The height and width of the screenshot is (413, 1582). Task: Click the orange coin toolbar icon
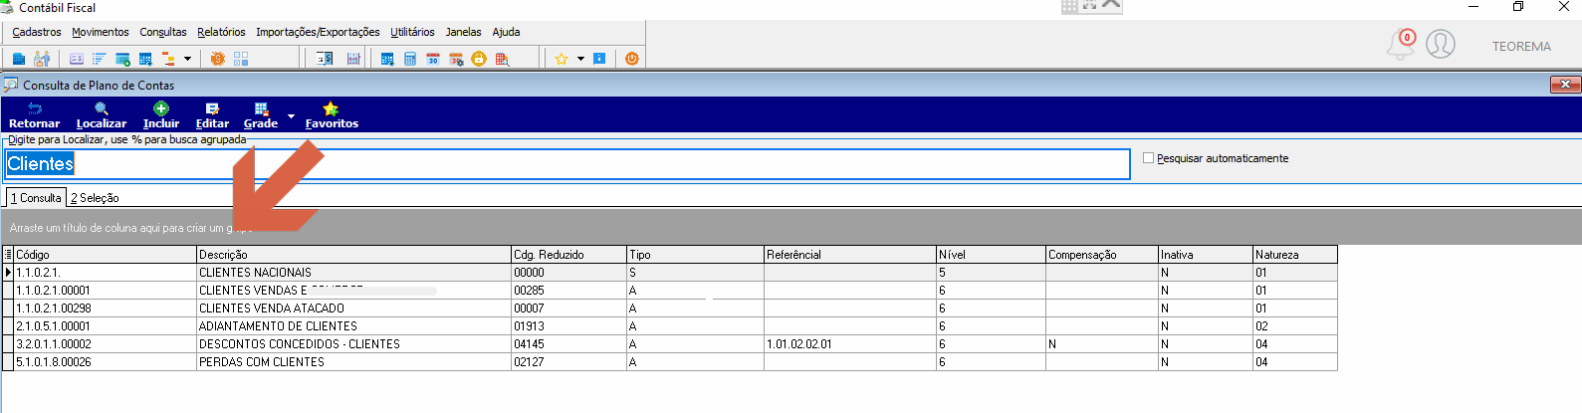click(x=217, y=59)
